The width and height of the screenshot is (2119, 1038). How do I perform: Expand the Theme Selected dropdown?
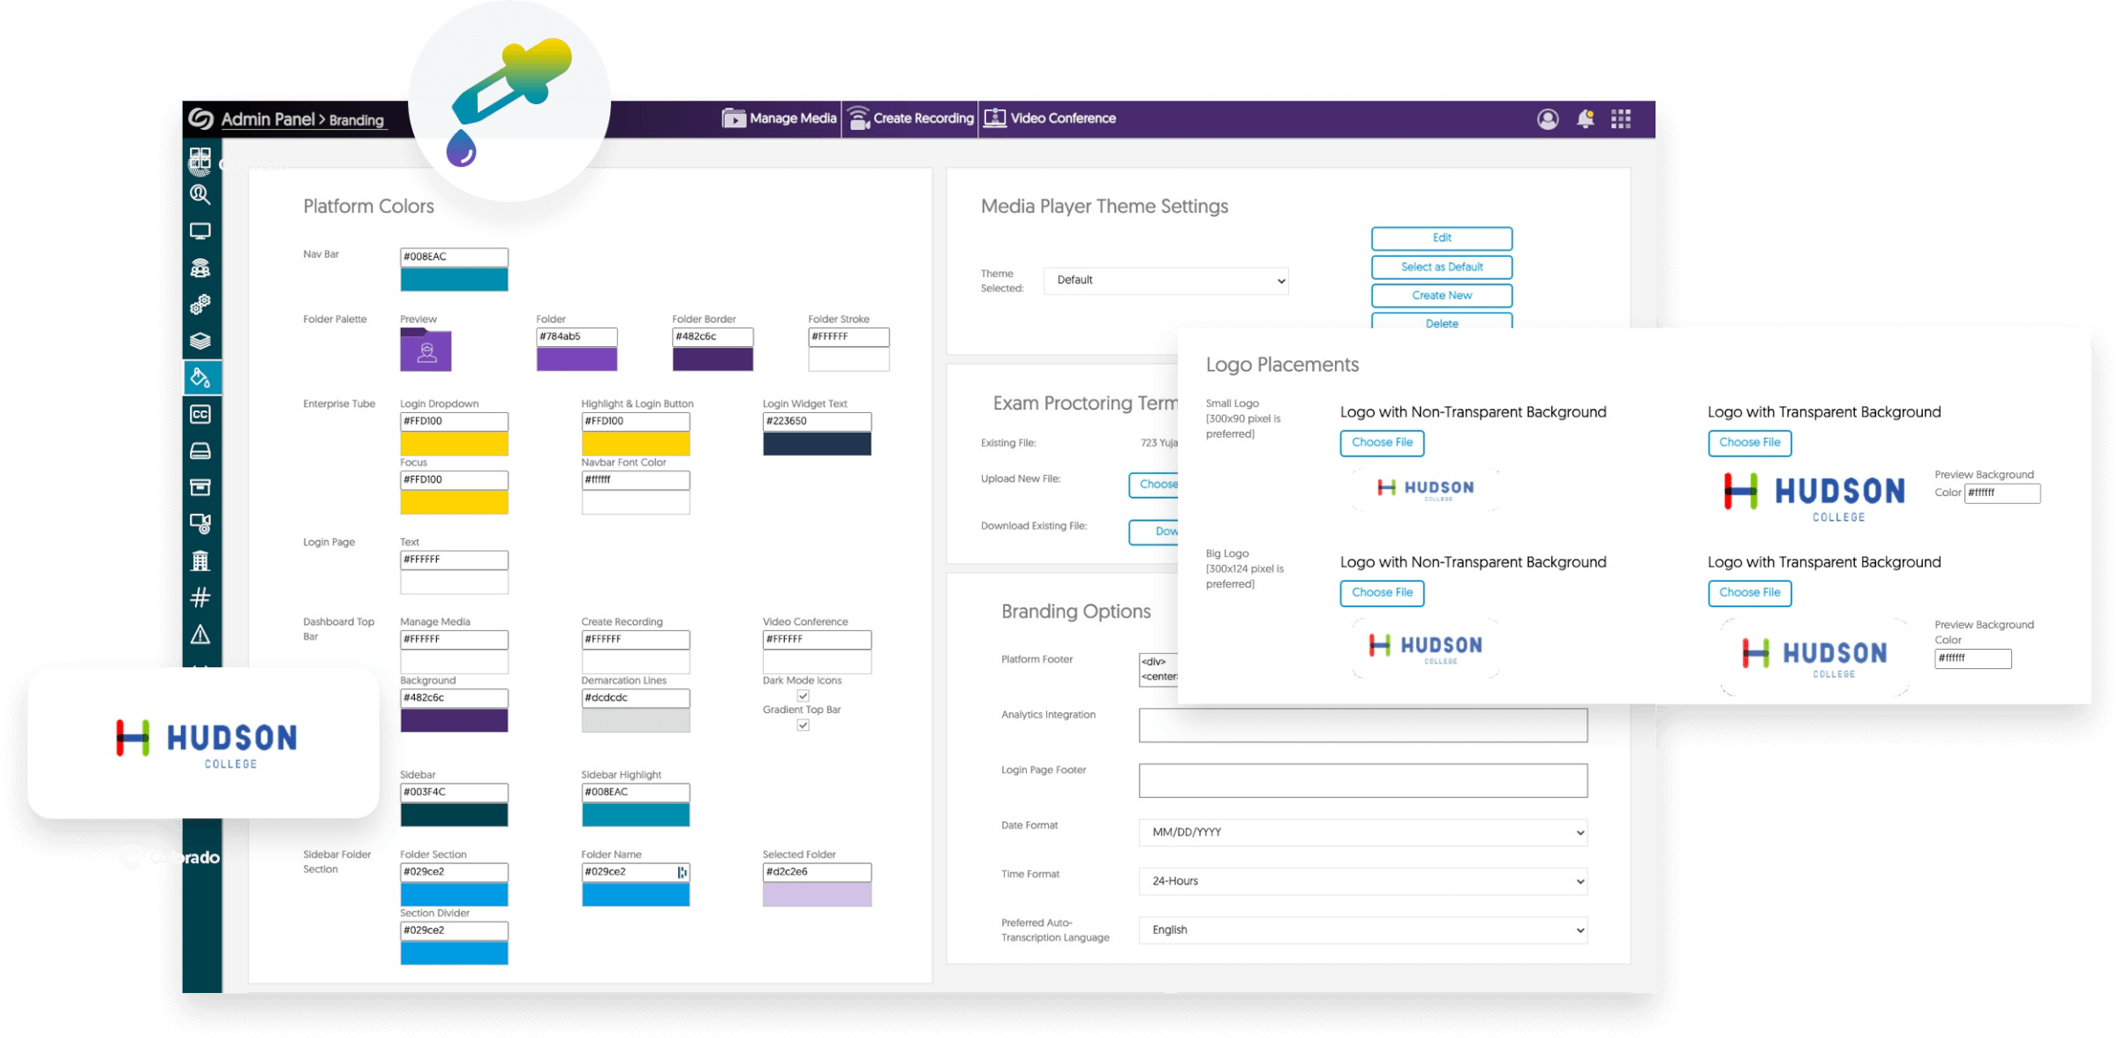click(x=1167, y=280)
